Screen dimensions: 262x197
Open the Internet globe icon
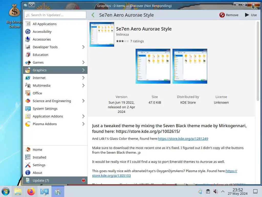click(28, 78)
